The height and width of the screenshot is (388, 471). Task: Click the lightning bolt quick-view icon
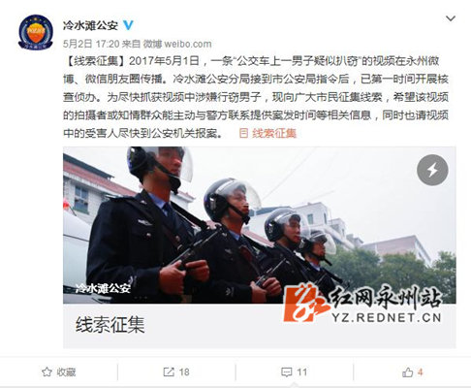[432, 170]
